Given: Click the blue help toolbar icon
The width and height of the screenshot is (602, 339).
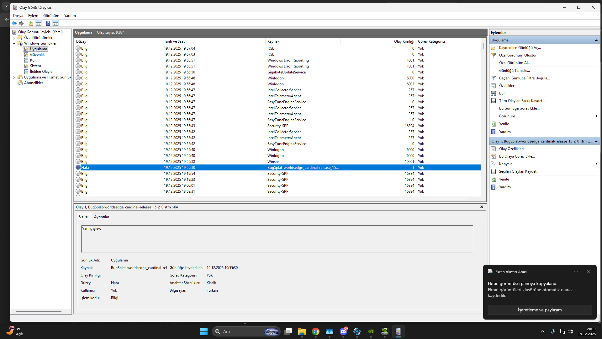Looking at the screenshot, I should (48, 23).
